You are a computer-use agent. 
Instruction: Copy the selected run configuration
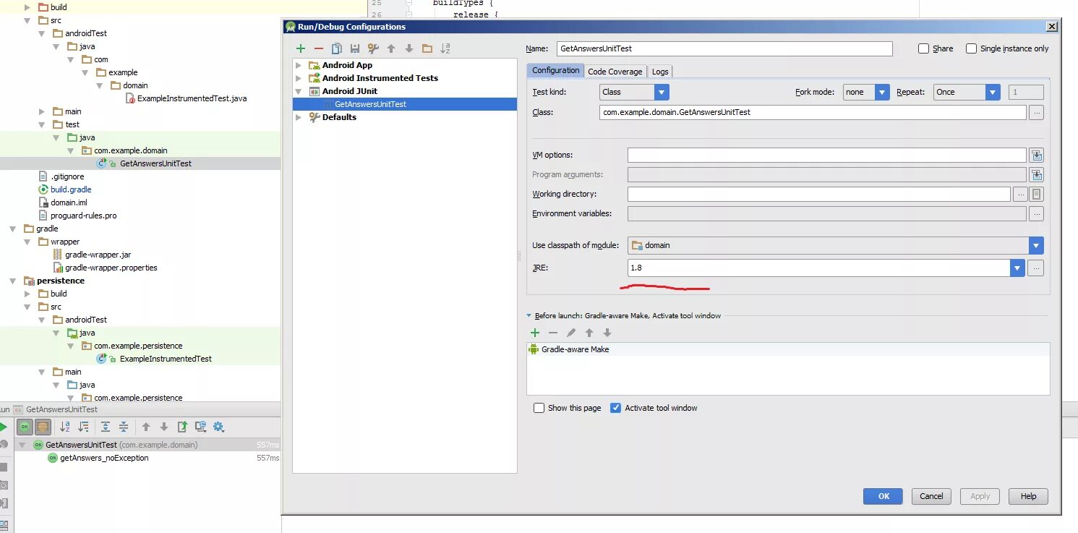pyautogui.click(x=337, y=48)
